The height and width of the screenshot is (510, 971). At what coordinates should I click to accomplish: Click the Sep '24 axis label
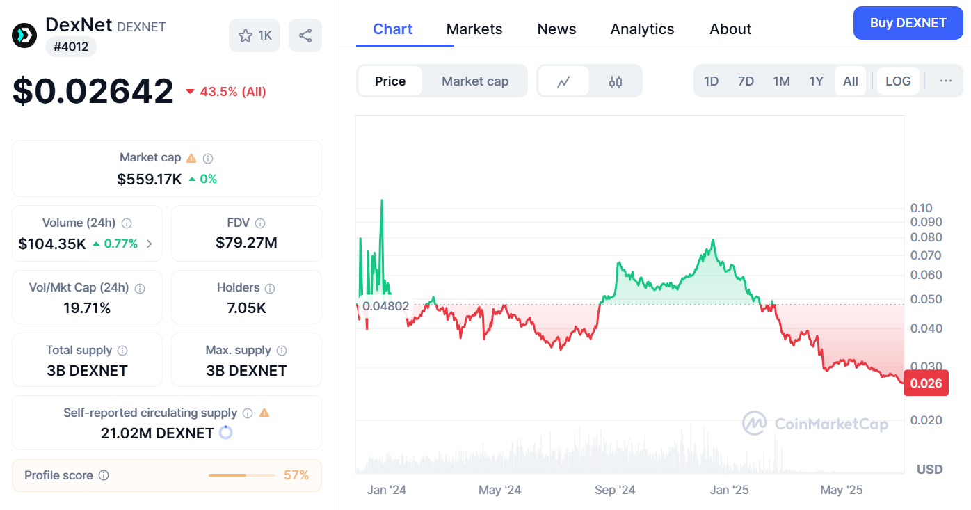[615, 490]
